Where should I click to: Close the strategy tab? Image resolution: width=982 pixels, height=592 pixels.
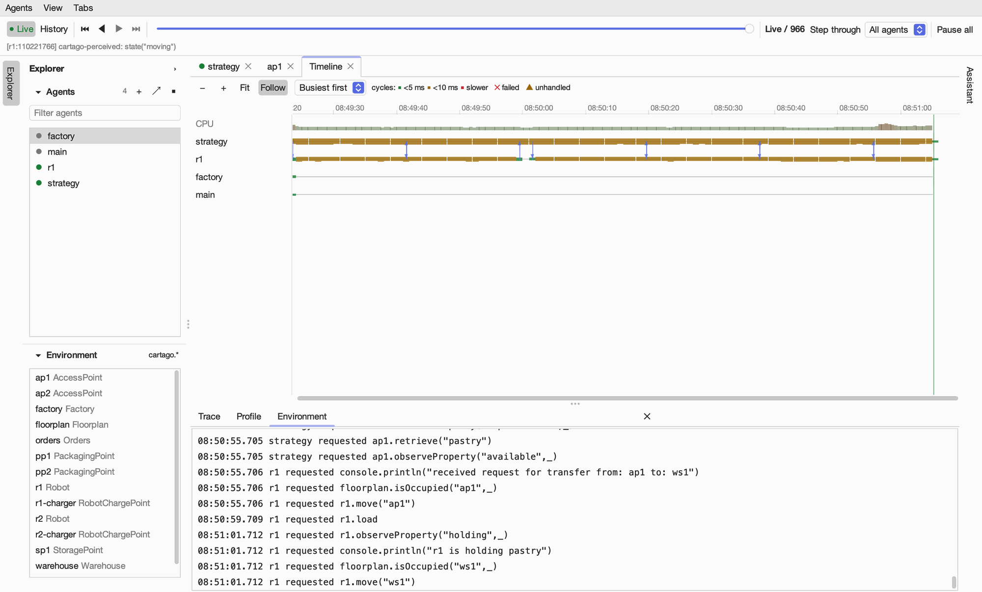[248, 66]
